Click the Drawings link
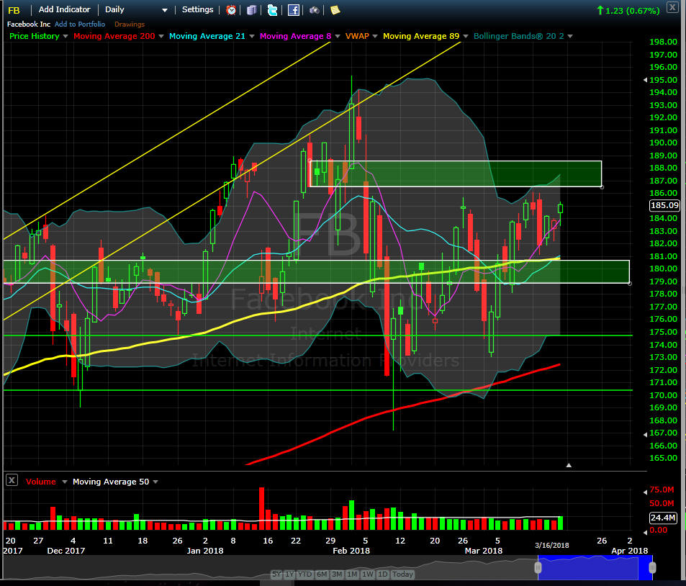Screen dimensions: 686x586 pyautogui.click(x=130, y=24)
